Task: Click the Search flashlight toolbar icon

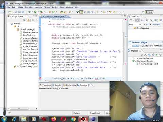Action: tap(69, 12)
